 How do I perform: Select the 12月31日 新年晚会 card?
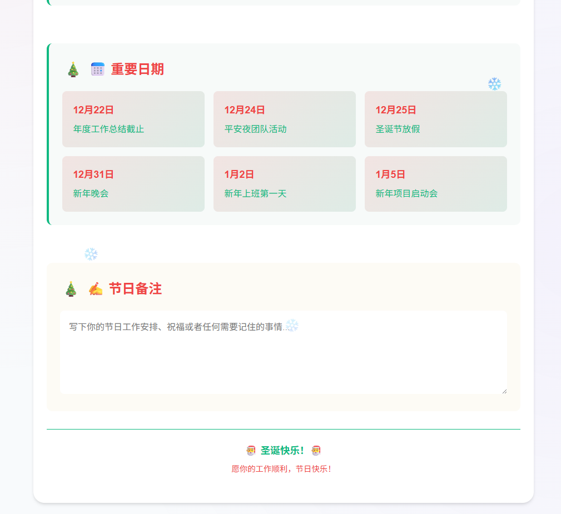133,184
